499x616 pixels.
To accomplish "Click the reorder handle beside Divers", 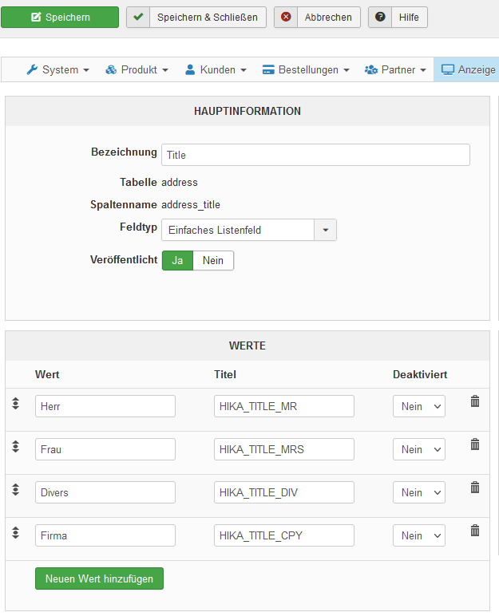I will pos(16,490).
